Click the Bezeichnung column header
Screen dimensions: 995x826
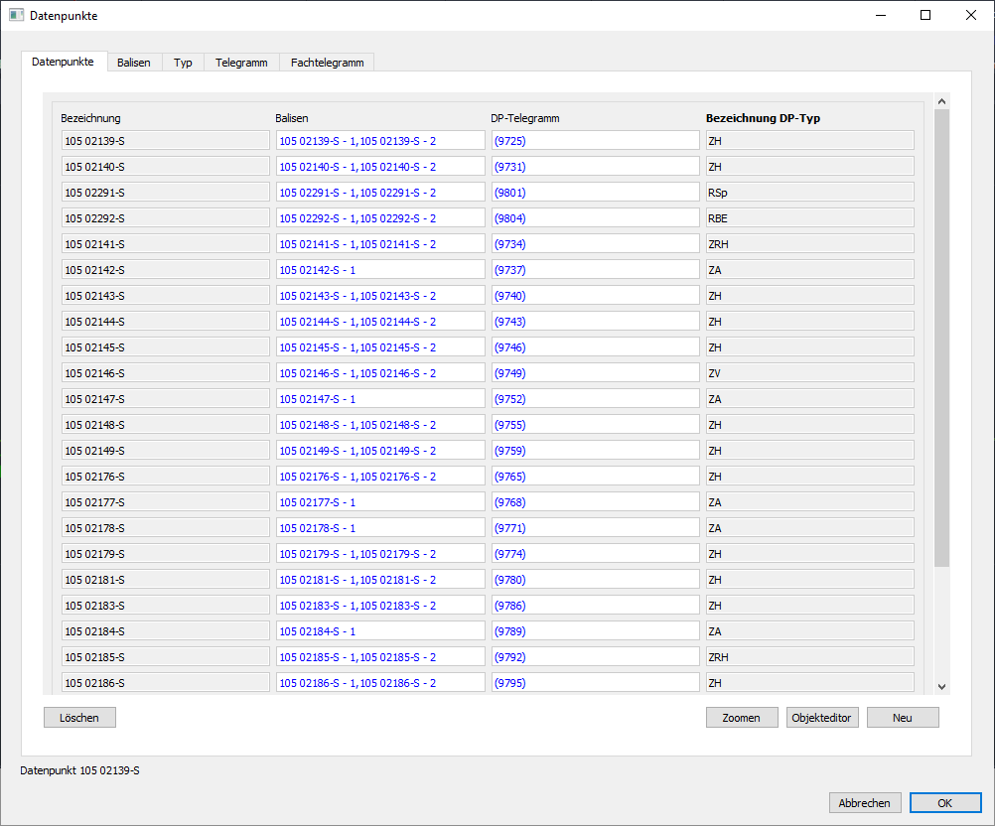click(90, 118)
